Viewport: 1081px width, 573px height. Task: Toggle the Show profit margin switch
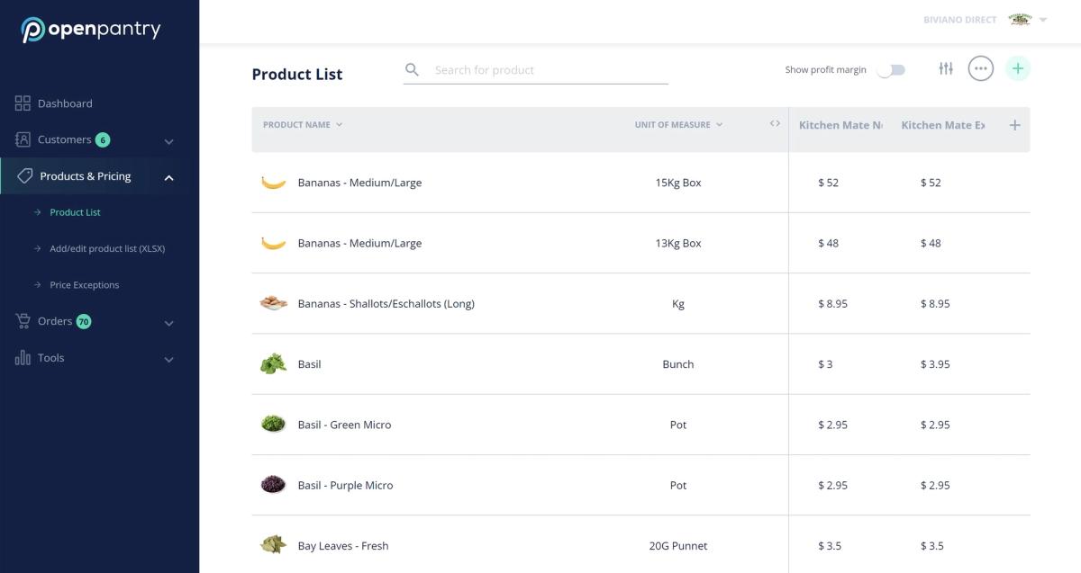tap(892, 69)
